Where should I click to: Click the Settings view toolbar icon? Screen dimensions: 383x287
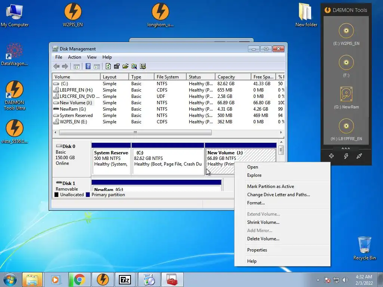143,66
